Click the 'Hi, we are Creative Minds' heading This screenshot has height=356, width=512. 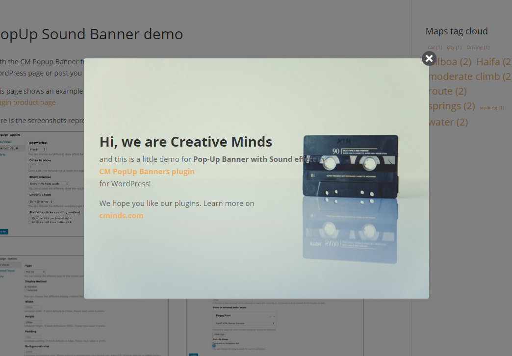tap(186, 142)
